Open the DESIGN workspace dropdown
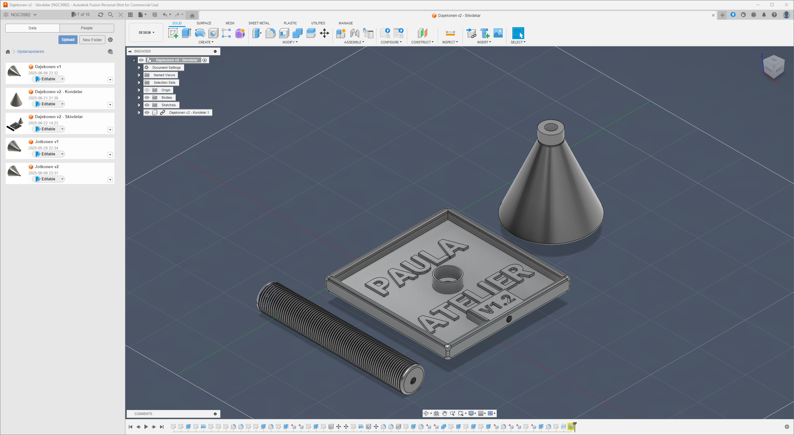Screen dimensions: 794x435 [x=146, y=32]
